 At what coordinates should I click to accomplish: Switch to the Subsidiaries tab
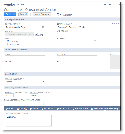(x=47, y=108)
